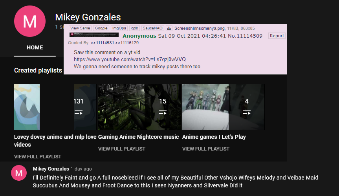Click playlist icon on 4-video playlist
339x196 pixels.
point(246,113)
